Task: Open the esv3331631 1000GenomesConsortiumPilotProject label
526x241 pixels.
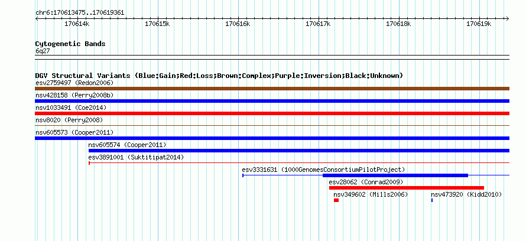Action: pos(323,170)
